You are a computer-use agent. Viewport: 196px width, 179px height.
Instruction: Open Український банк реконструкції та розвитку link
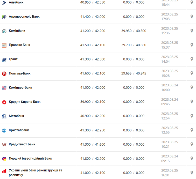tap(35, 173)
